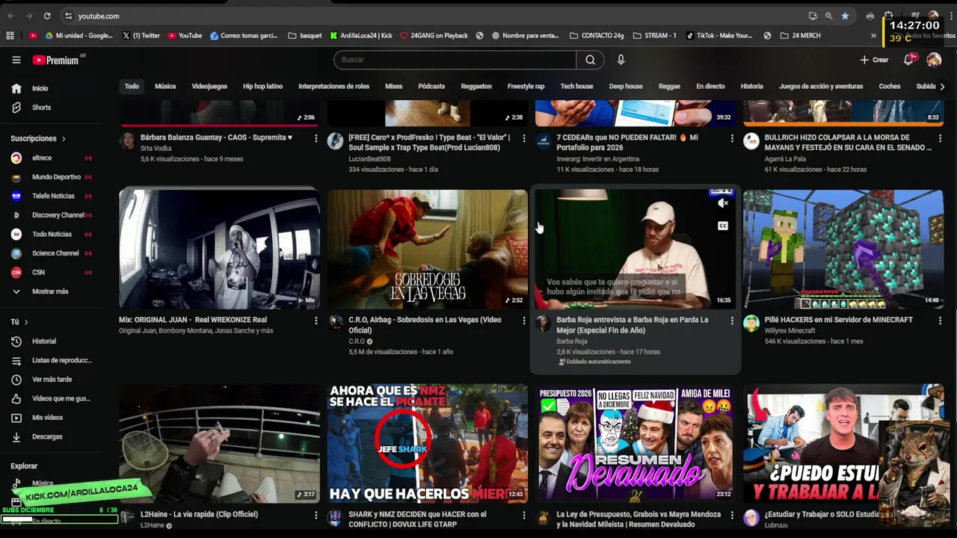The height and width of the screenshot is (538, 957).
Task: Open 24GANG on Playback bookmark
Action: [434, 35]
